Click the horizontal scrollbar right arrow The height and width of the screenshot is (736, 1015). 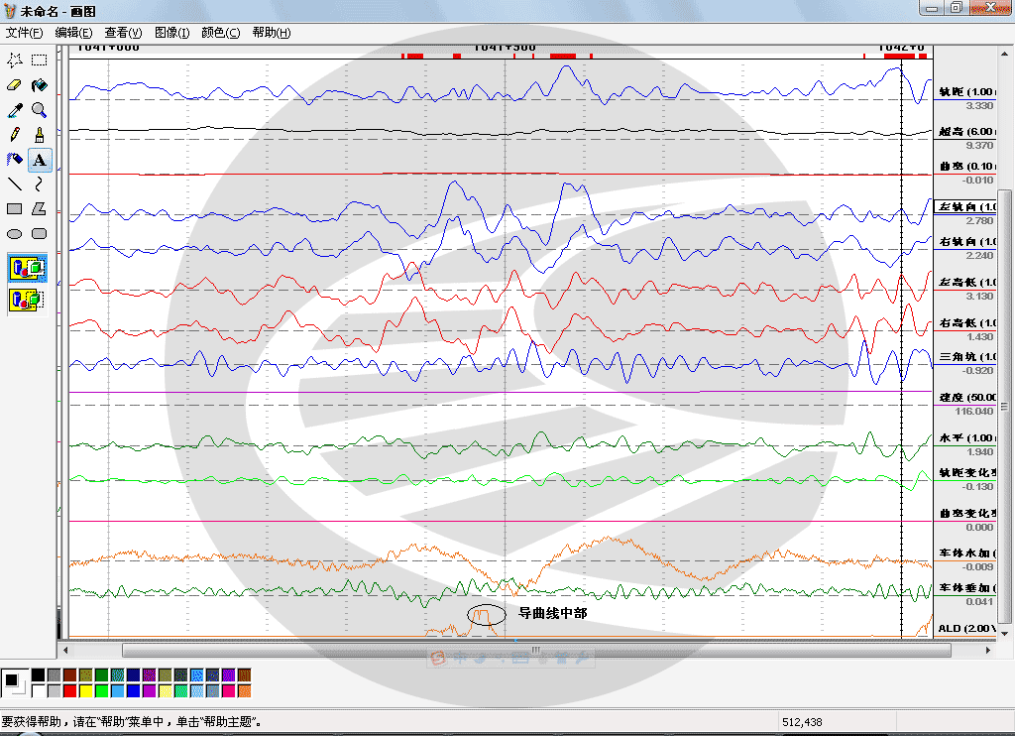[988, 650]
